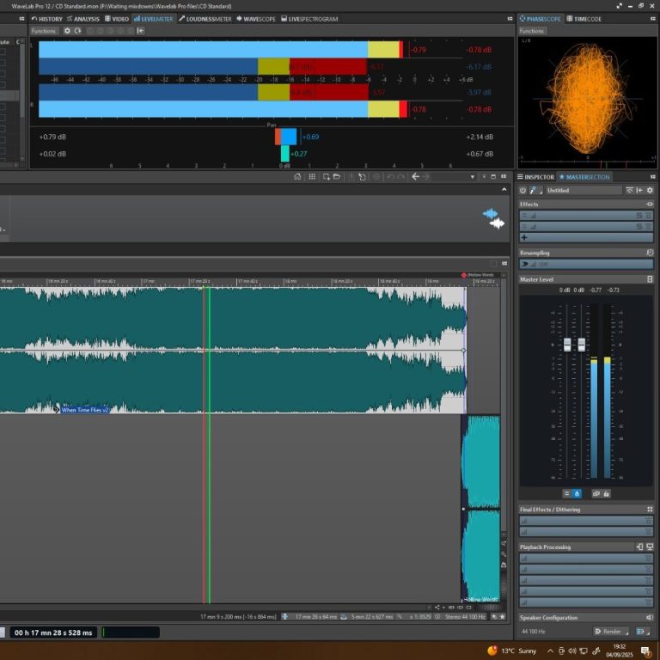Click the speaker icon in Speaker Configuration
The width and height of the screenshot is (660, 660).
point(650,618)
